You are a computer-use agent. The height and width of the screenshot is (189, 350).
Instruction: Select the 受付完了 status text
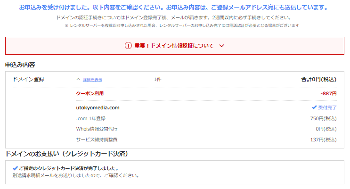[x=327, y=107]
